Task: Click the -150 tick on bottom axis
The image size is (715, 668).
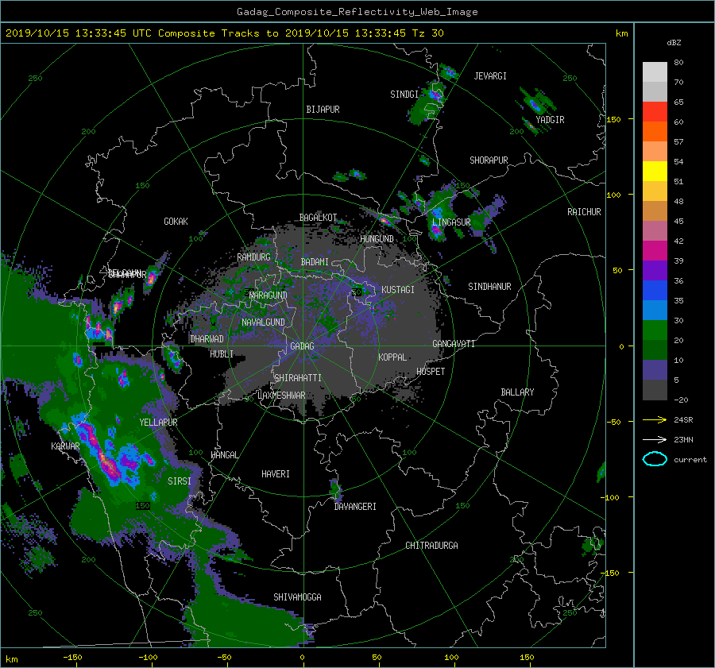Action: pyautogui.click(x=72, y=658)
